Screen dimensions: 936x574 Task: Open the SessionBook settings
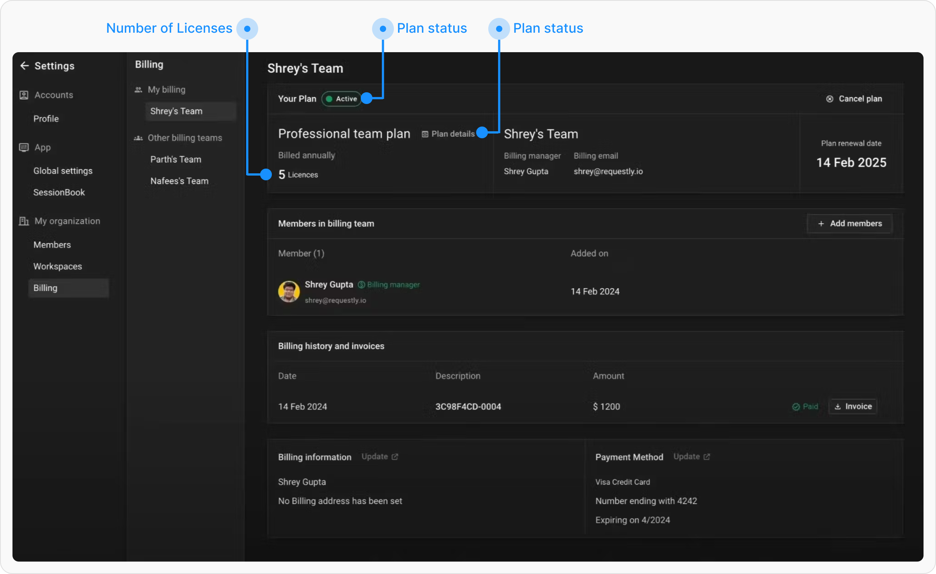[59, 192]
